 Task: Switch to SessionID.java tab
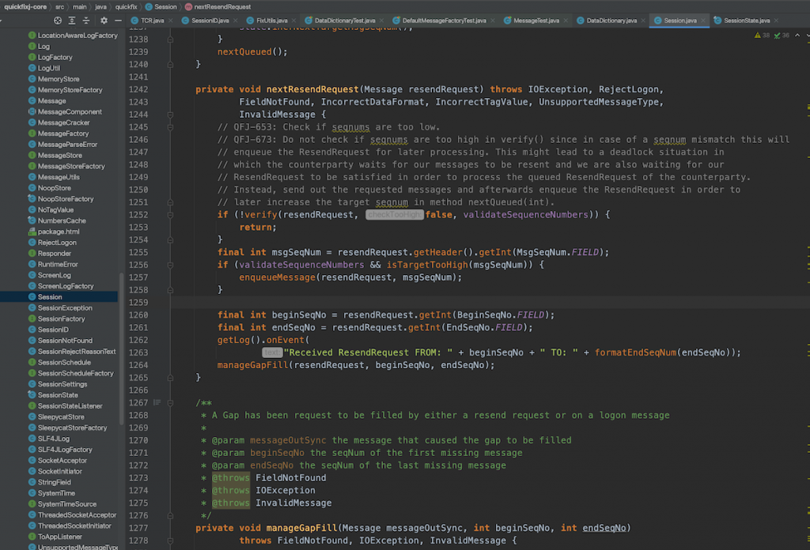point(210,21)
